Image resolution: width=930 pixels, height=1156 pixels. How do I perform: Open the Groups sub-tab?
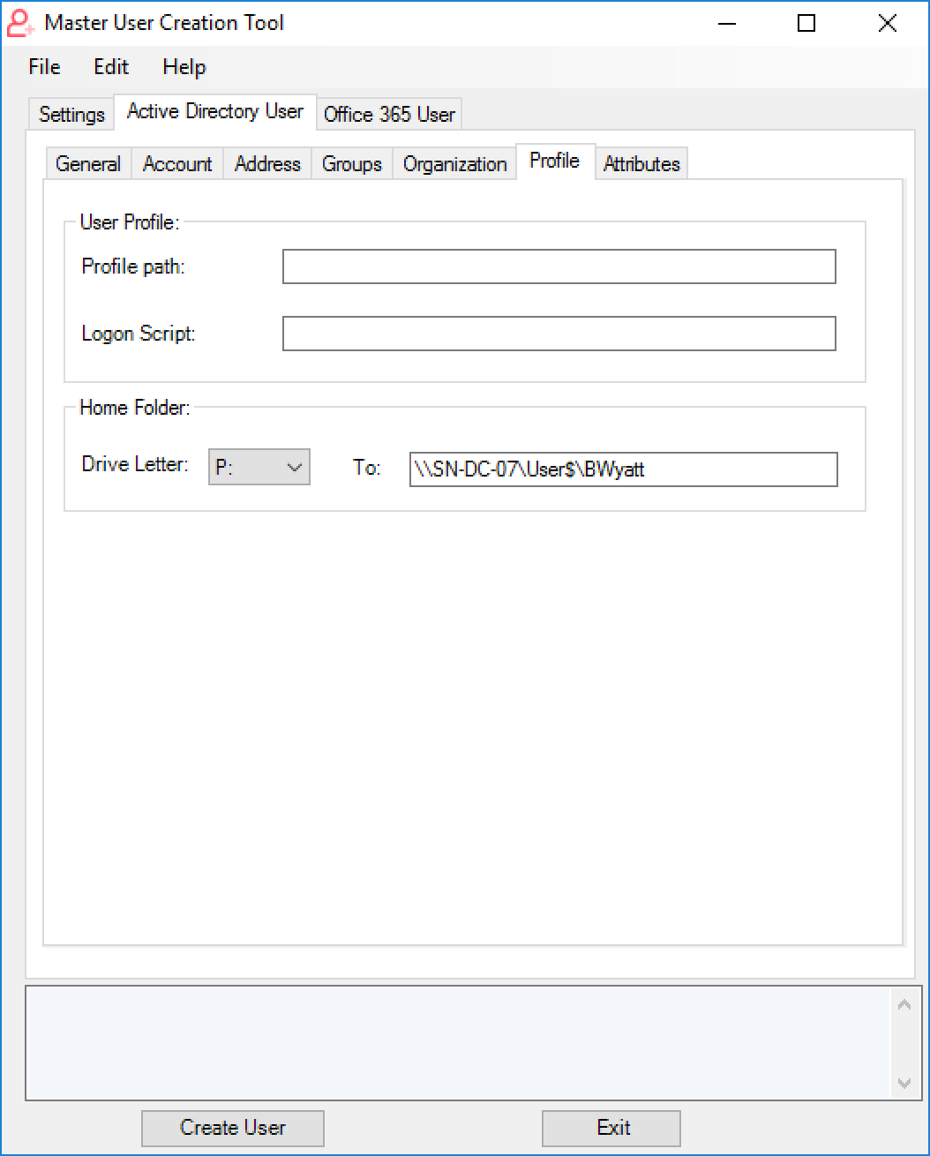(x=352, y=164)
